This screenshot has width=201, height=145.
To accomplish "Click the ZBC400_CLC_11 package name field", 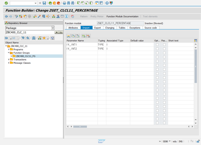I will click(30, 32).
